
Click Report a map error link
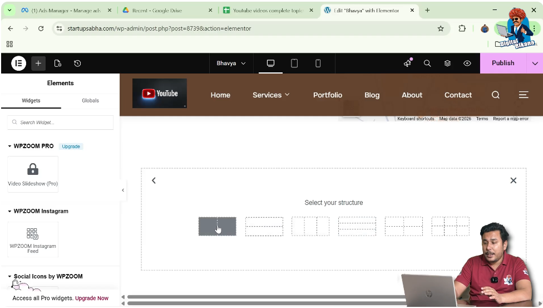tap(511, 119)
